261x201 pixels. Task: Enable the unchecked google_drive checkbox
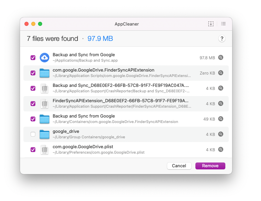33,134
